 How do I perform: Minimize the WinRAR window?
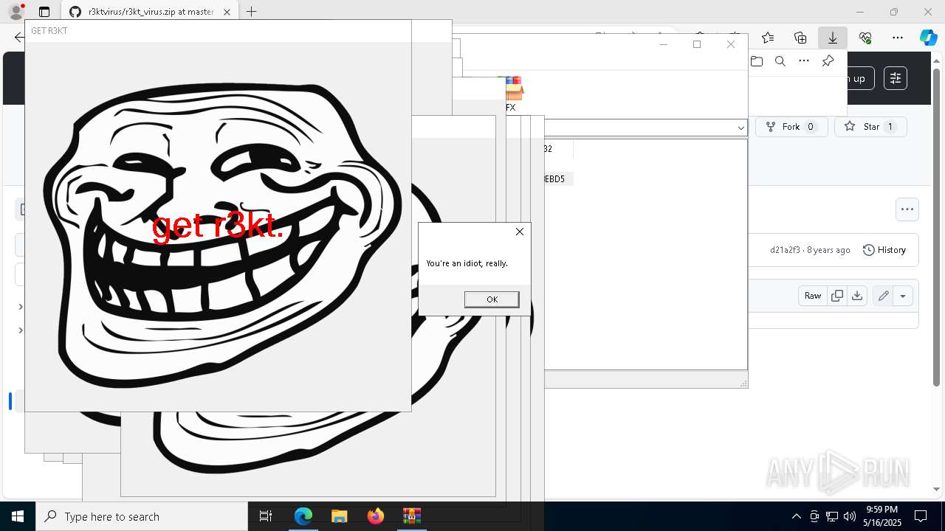click(663, 44)
